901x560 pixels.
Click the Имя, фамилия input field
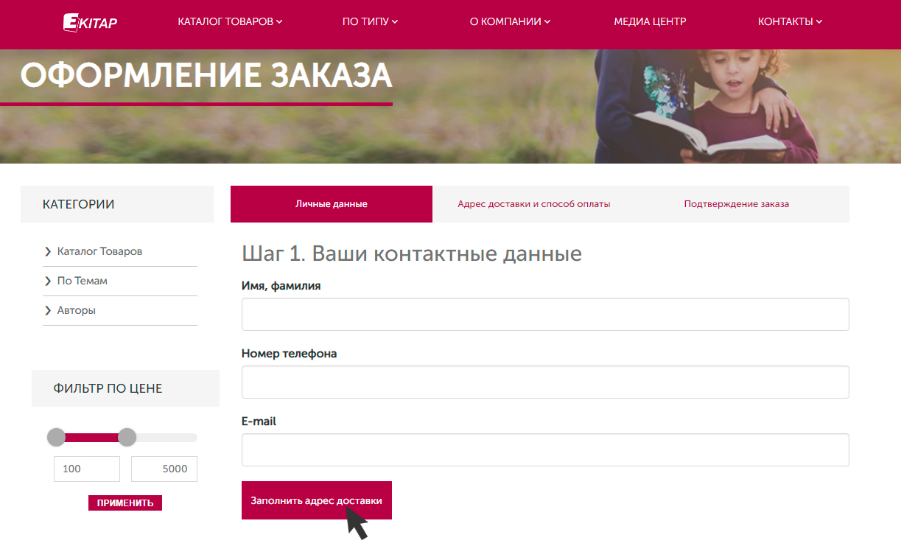pos(545,315)
